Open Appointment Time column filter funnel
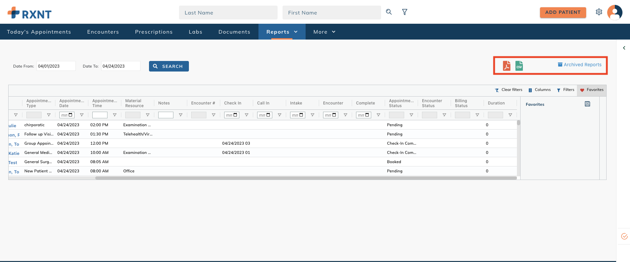This screenshot has width=630, height=262. (115, 115)
